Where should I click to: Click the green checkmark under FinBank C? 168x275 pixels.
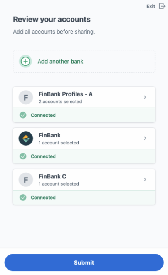tap(23, 198)
